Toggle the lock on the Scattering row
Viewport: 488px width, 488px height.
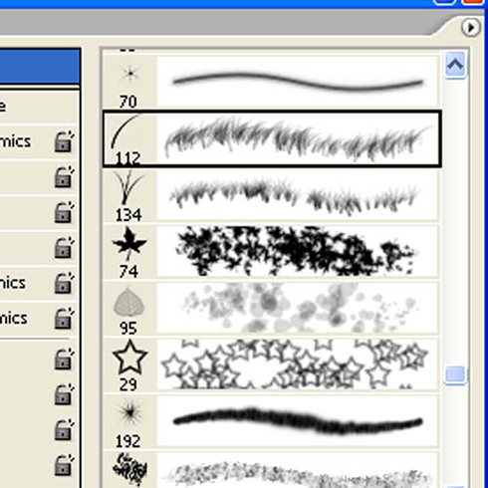64,177
